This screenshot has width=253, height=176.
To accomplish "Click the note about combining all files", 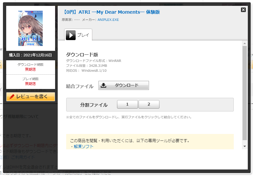I will 129,117.
